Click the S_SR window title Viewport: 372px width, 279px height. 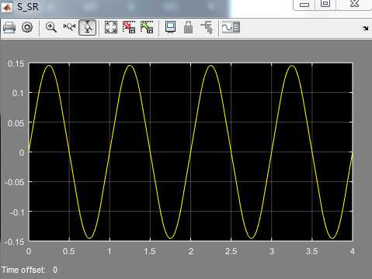point(28,7)
